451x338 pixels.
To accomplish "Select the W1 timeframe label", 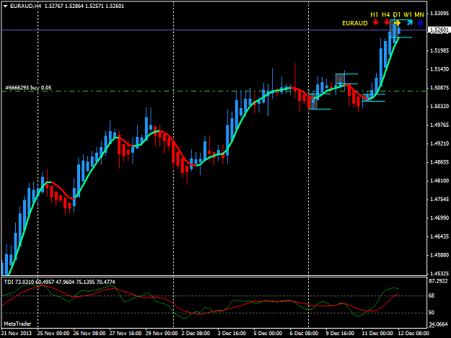I will [408, 14].
